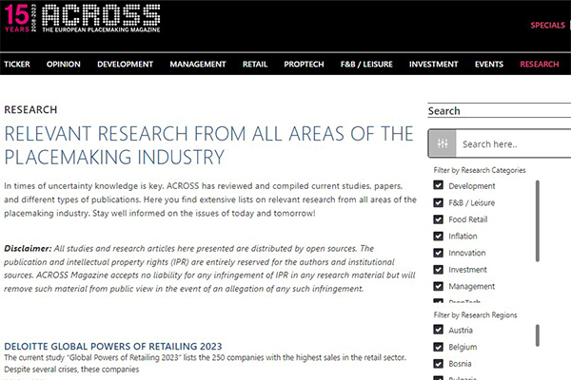Open the Specials link in header
This screenshot has height=380, width=571.
coord(547,25)
